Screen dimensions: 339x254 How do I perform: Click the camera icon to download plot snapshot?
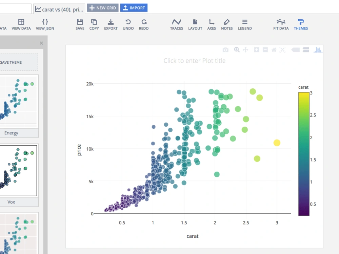(225, 50)
